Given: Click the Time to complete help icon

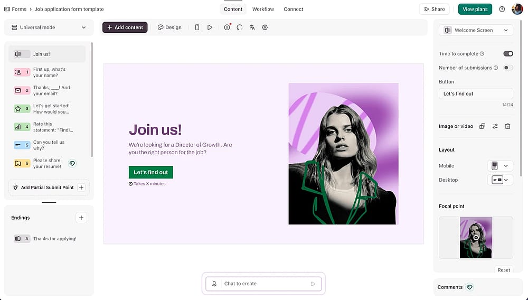Looking at the screenshot, I should (x=482, y=53).
